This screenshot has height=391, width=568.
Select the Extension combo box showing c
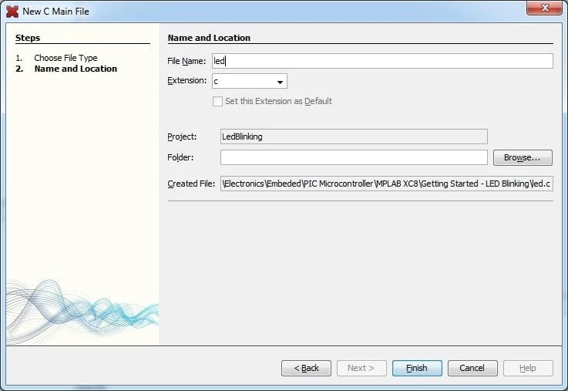tap(250, 81)
